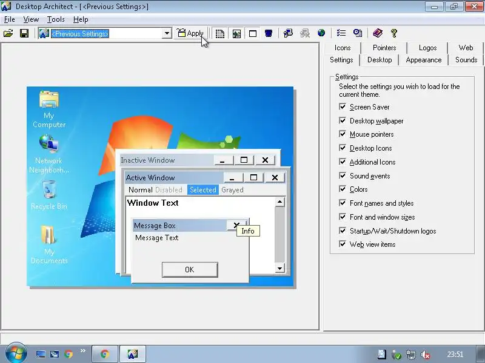Viewport: 485px width, 363px height.
Task: Click the save floppy disk icon
Action: pos(24,33)
